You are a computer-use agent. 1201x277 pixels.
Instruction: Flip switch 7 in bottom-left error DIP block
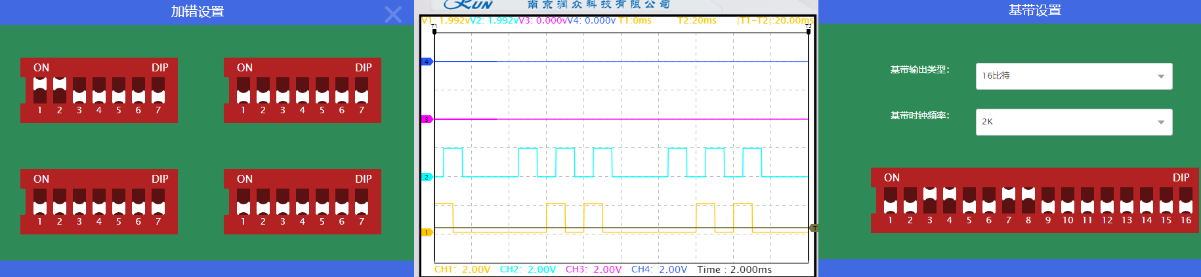(158, 202)
